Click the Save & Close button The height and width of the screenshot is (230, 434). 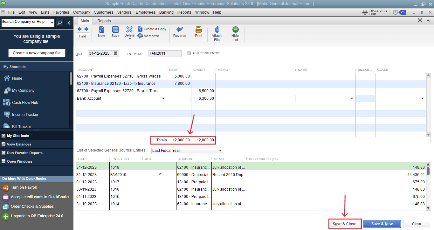click(x=345, y=224)
